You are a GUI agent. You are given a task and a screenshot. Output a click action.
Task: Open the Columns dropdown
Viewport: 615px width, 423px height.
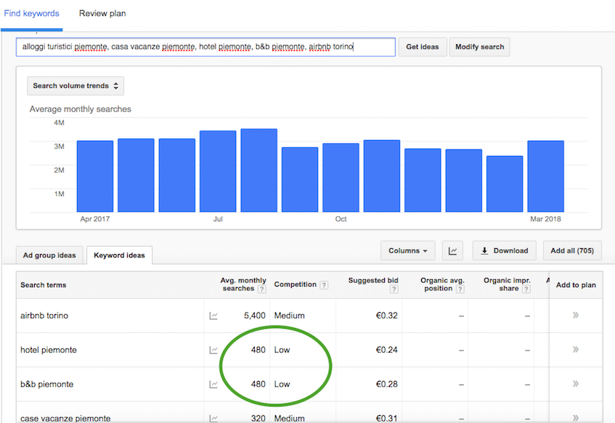point(408,251)
